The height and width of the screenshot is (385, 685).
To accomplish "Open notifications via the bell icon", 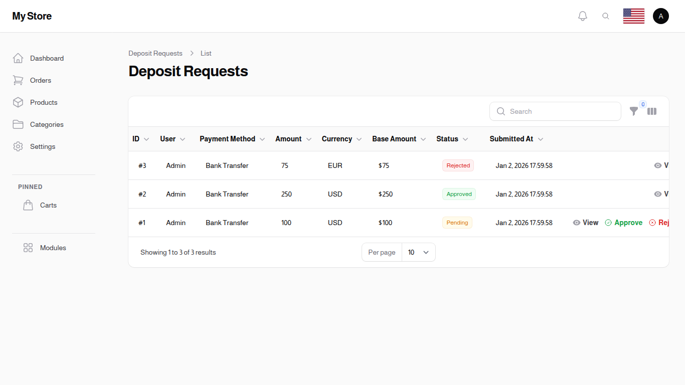I will click(582, 16).
